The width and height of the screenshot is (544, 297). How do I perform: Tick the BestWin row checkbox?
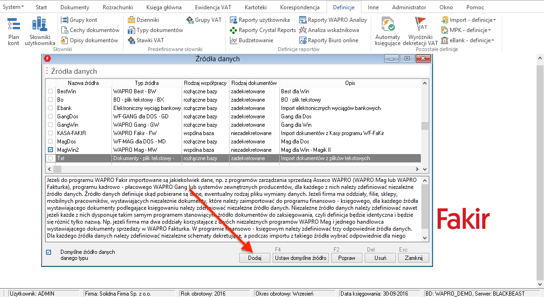51,91
